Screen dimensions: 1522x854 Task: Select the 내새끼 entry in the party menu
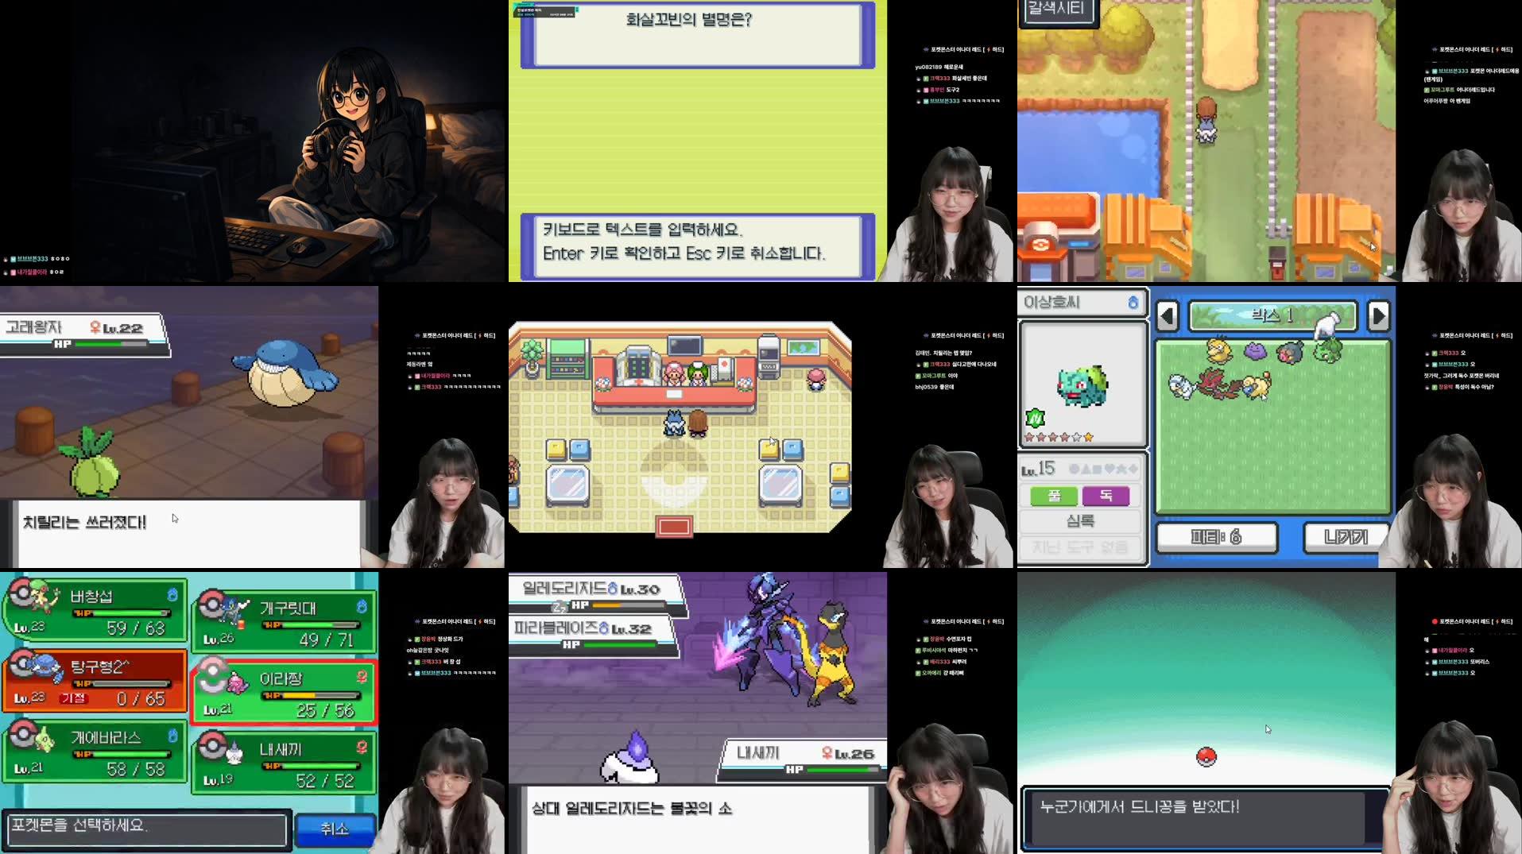tap(284, 763)
